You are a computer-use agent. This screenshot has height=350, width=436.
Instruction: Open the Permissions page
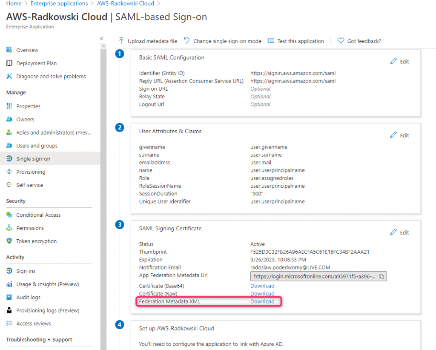[x=30, y=228]
